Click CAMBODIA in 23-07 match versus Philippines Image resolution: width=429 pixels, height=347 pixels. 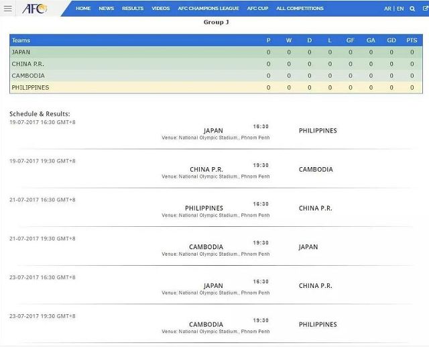206,325
